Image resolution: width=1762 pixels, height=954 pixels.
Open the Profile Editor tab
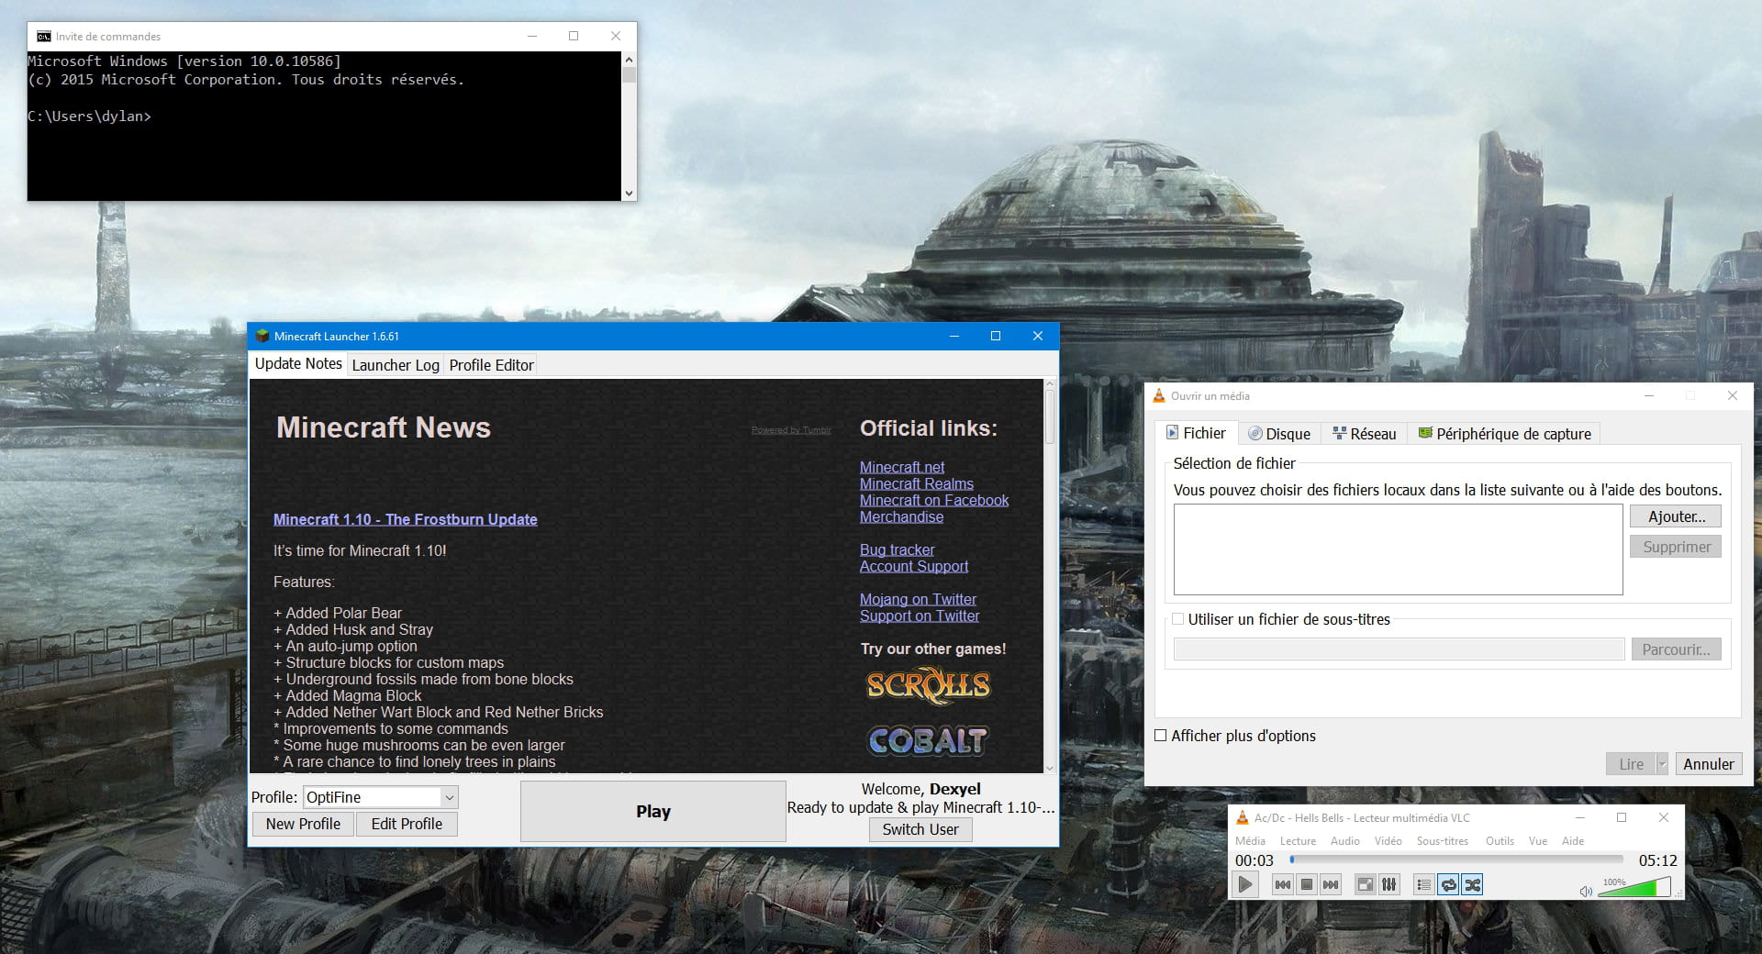click(491, 365)
